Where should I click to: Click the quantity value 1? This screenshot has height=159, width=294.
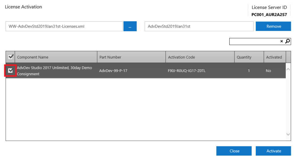tap(249, 71)
